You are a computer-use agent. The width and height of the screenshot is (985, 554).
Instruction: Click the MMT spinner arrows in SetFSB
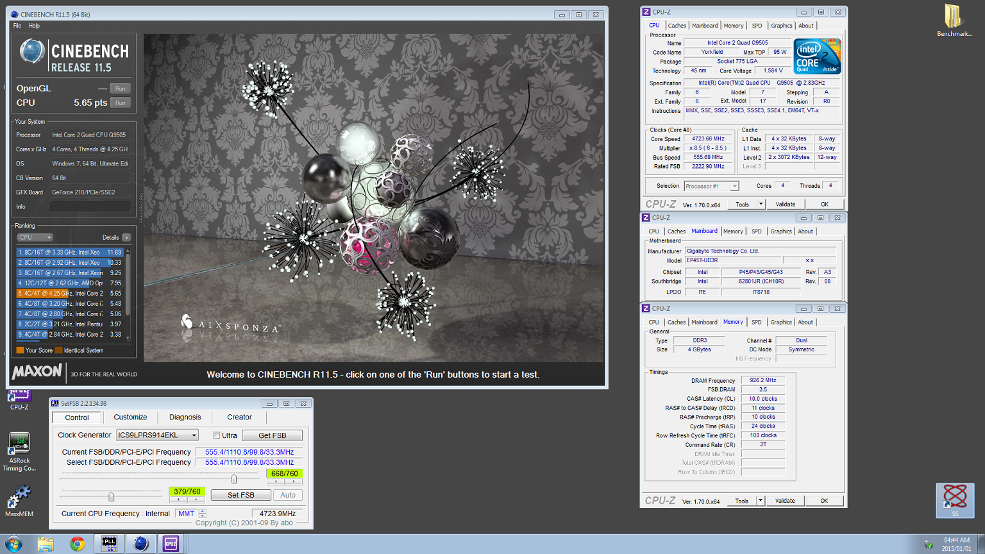[203, 514]
